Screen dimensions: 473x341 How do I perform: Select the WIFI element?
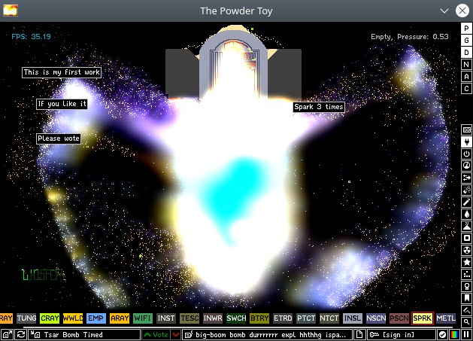pyautogui.click(x=143, y=318)
